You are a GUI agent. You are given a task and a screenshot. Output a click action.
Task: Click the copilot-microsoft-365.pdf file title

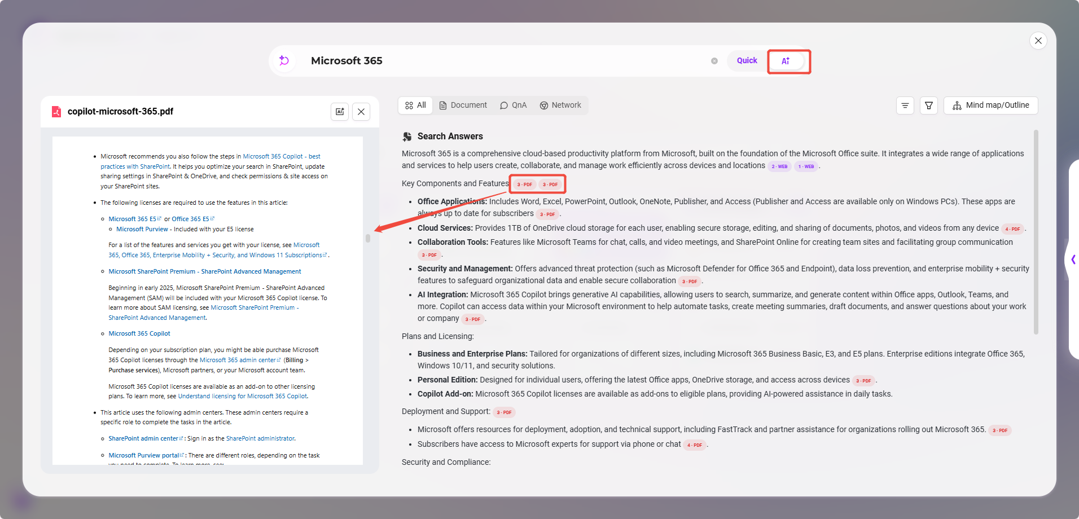(120, 111)
